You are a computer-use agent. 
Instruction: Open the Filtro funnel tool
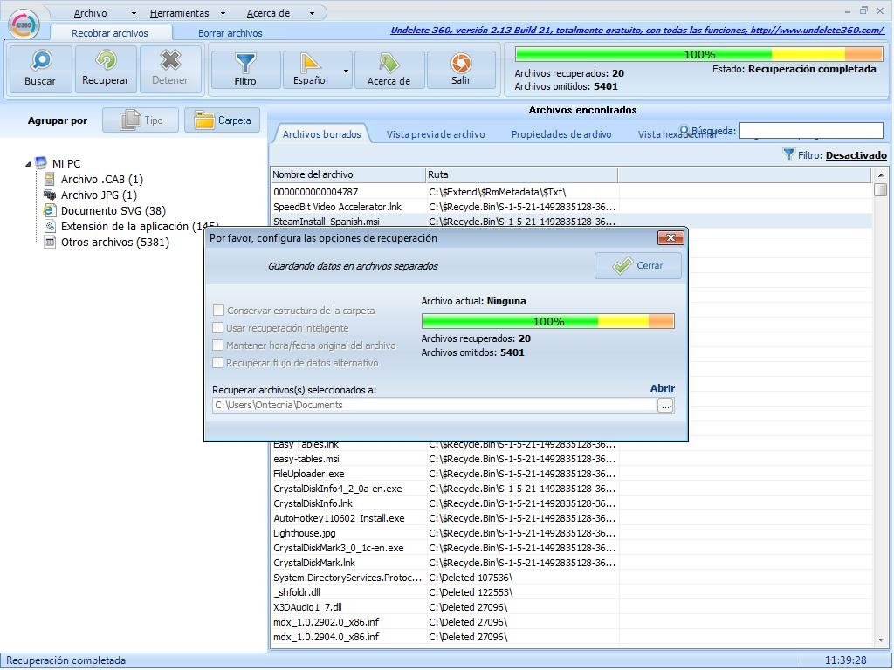click(245, 63)
